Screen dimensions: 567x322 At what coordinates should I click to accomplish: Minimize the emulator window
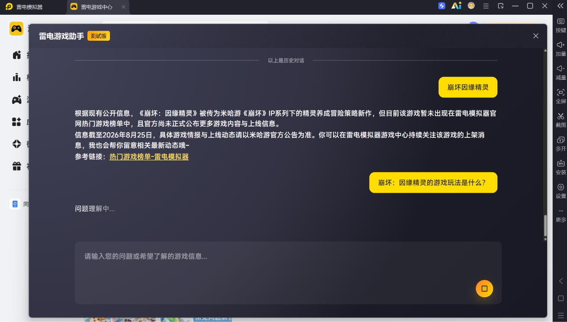(515, 6)
